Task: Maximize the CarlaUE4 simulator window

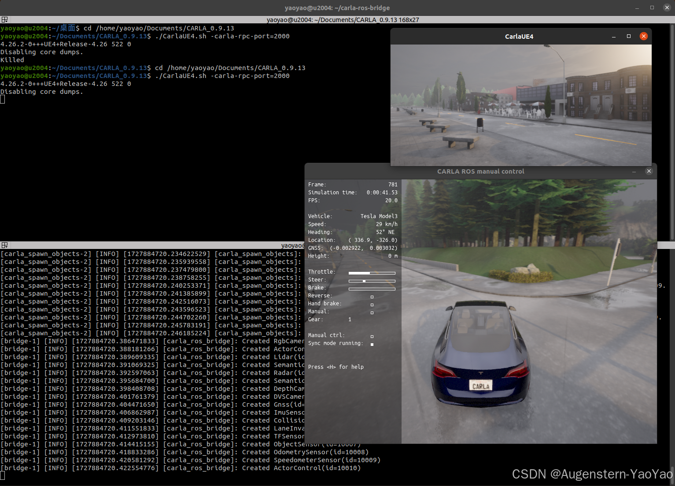Action: pos(629,36)
